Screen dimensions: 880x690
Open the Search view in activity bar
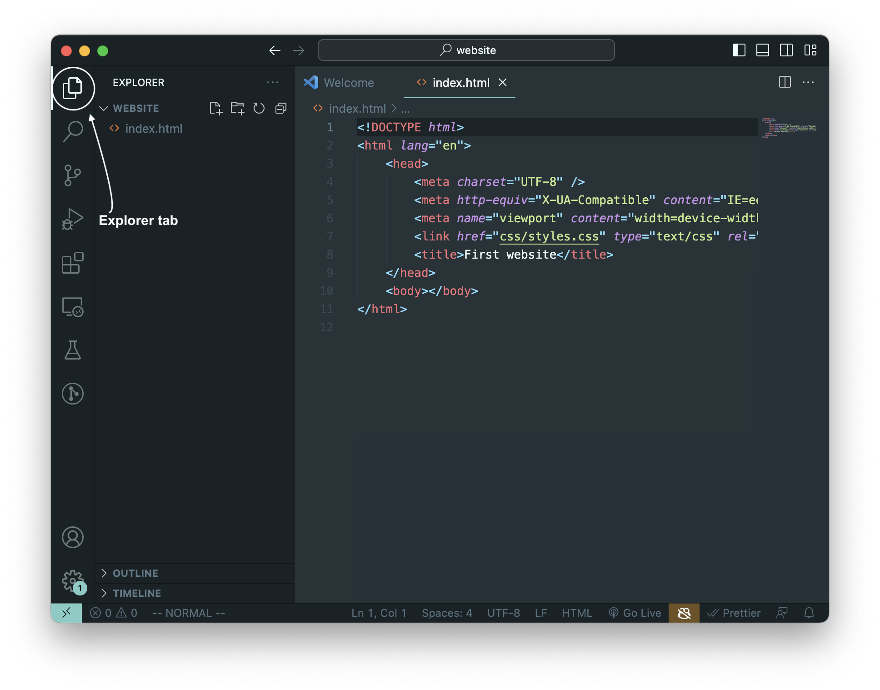[x=73, y=132]
